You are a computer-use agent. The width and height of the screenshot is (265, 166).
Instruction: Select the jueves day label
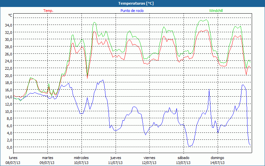point(116,158)
